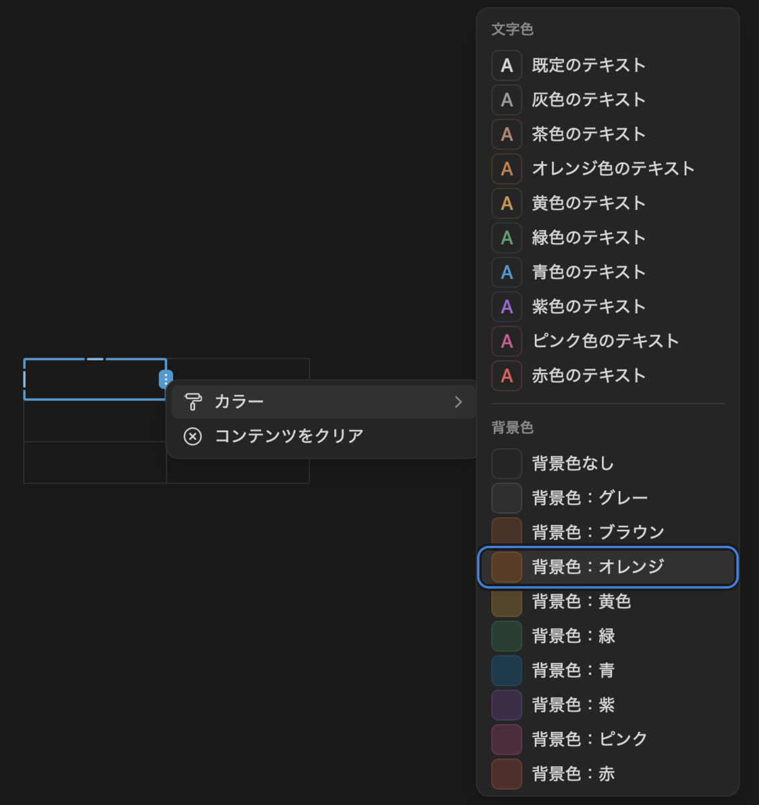Viewport: 759px width, 805px height.
Task: Select the green text A icon
Action: (x=507, y=237)
